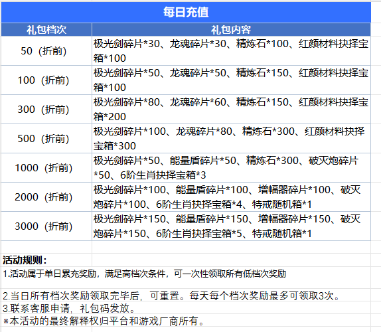Click the 1000 tier reward with 破灭炮碎片

coord(231,167)
